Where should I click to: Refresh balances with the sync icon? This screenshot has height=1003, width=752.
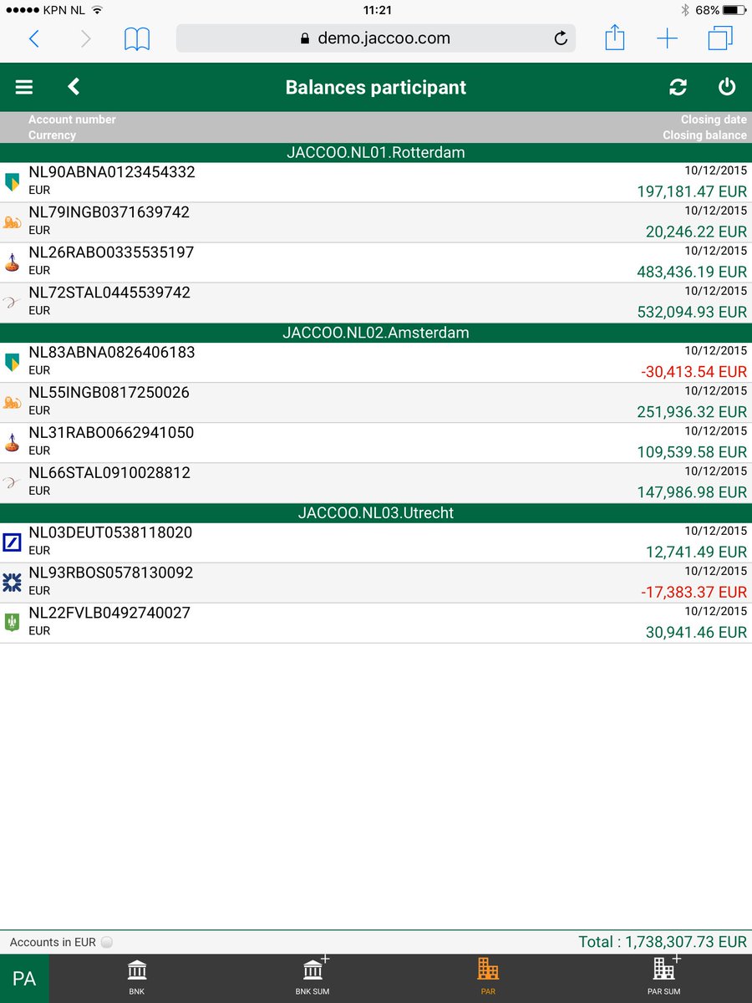click(678, 87)
